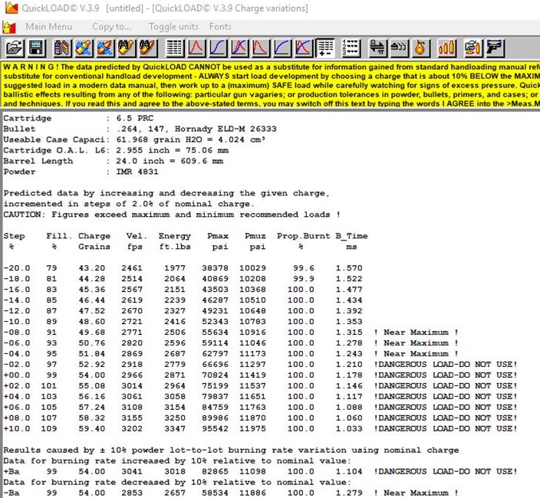This screenshot has height=498, width=540.
Task: Click the recoil waves icon
Action: coord(399,48)
